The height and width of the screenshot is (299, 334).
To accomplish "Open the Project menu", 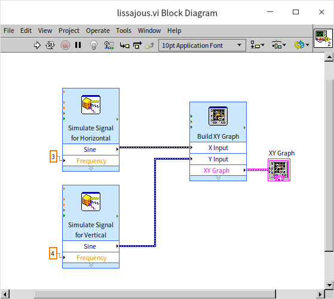I will pos(69,30).
